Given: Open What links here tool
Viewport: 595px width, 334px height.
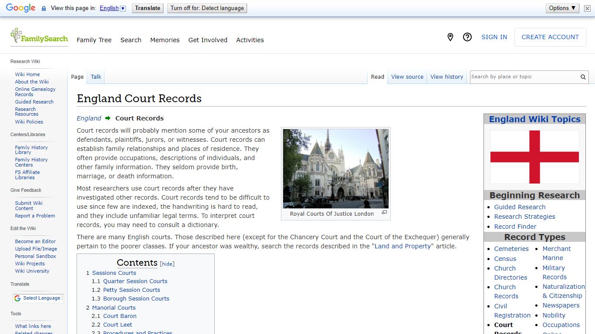Looking at the screenshot, I should [x=33, y=326].
